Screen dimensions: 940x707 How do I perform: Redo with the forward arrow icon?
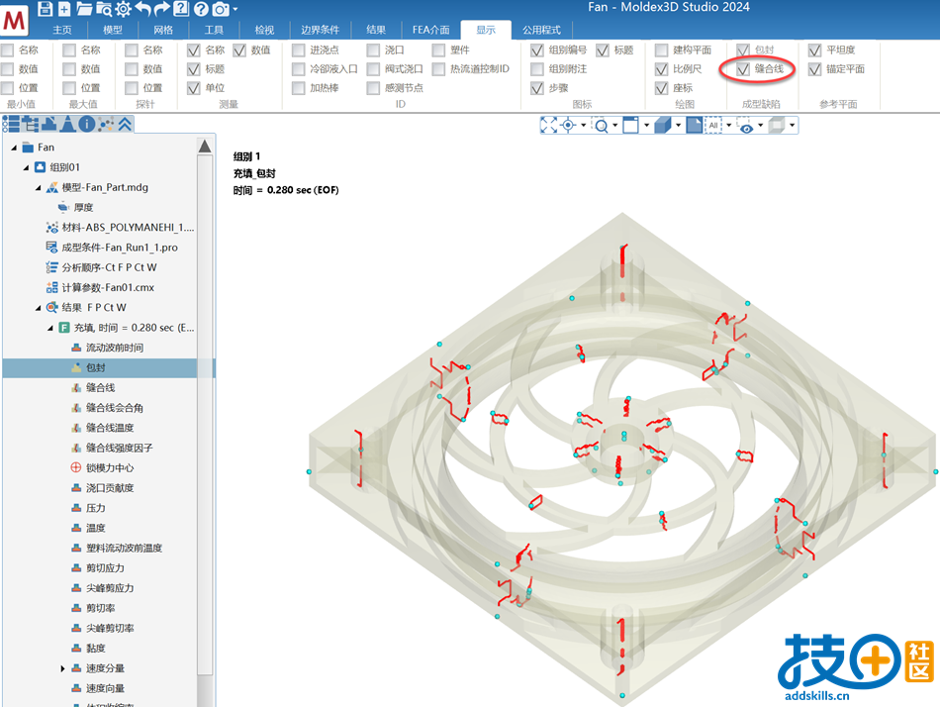(162, 8)
